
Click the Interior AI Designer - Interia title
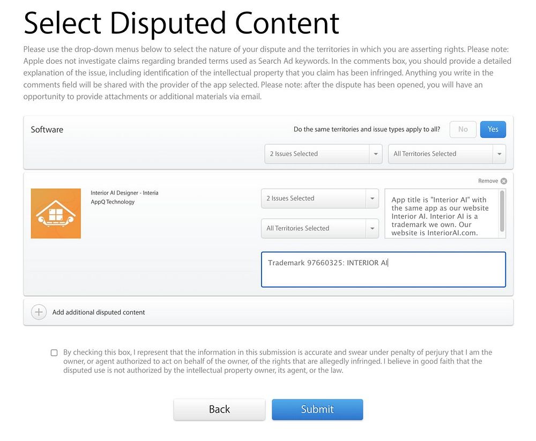[x=124, y=193]
